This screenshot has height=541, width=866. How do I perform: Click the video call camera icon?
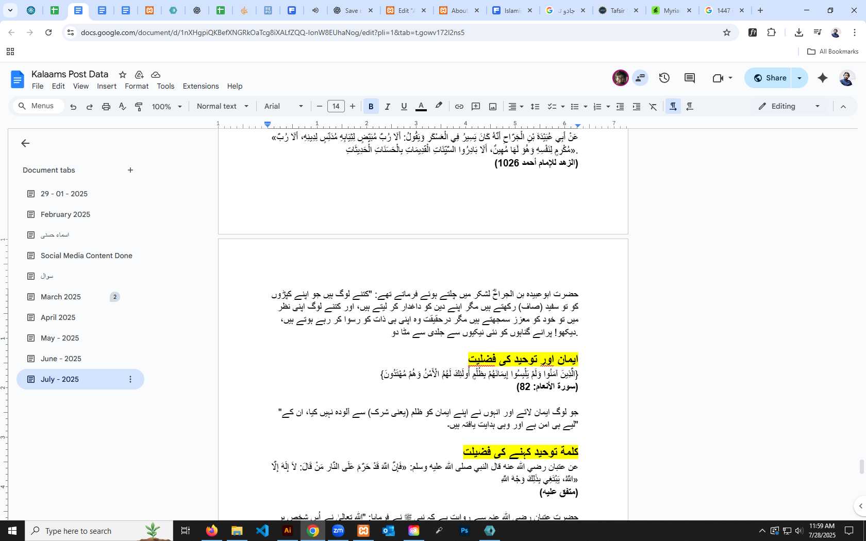tap(718, 78)
